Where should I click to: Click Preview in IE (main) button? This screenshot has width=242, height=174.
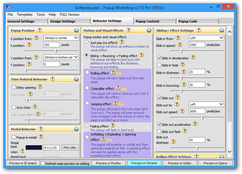pos(23,163)
